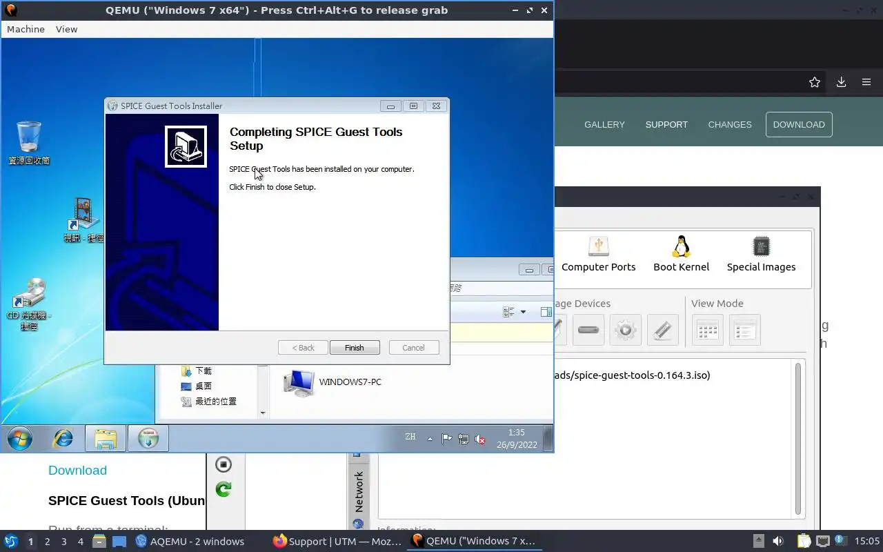This screenshot has height=552, width=883.
Task: Click the green reset arrow icon in AQEMU
Action: (x=224, y=489)
